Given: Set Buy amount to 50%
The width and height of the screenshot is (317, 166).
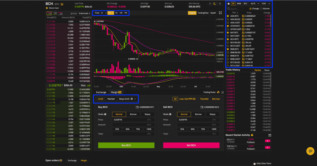Looking at the screenshot, I should [127, 129].
